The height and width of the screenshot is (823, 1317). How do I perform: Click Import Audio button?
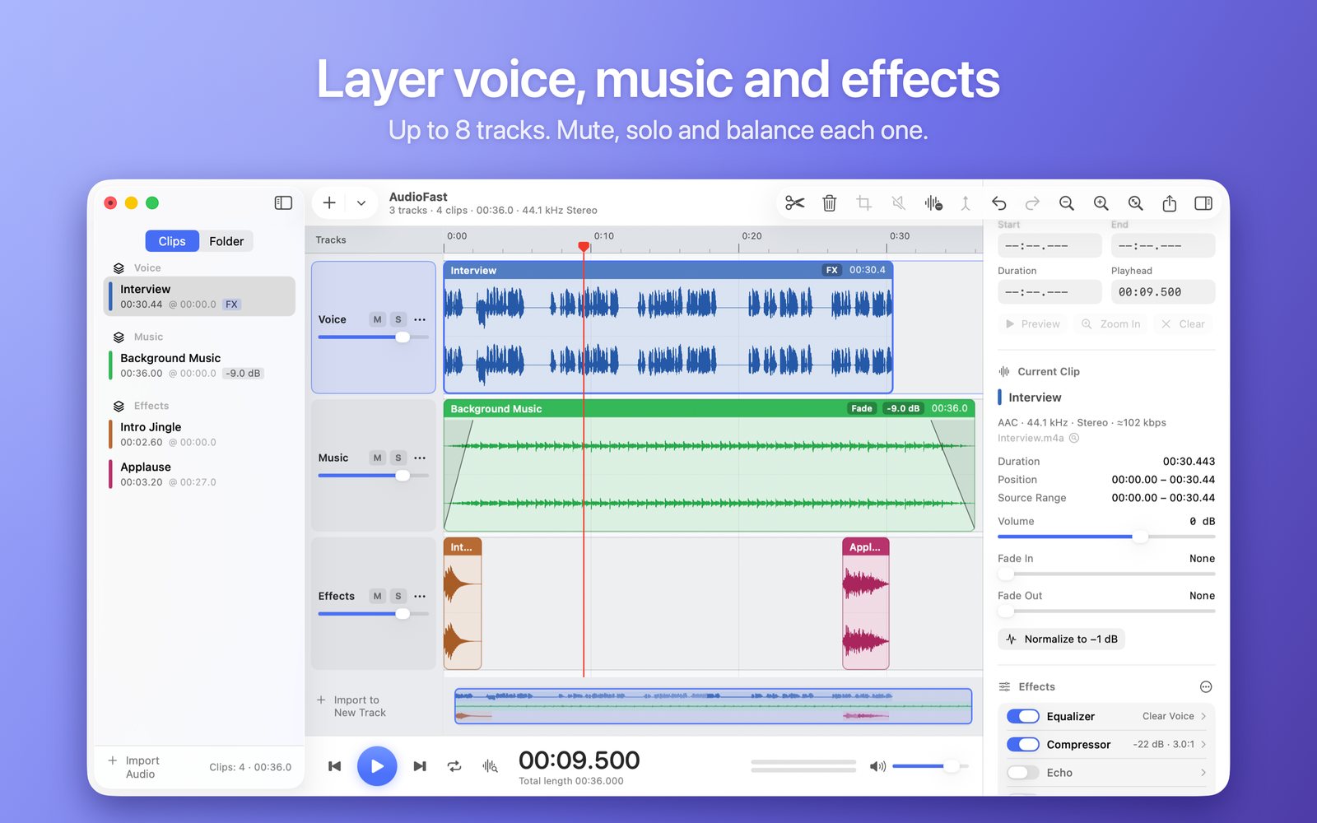coord(134,767)
